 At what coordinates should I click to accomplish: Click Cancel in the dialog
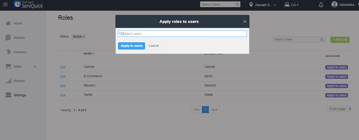coord(154,46)
